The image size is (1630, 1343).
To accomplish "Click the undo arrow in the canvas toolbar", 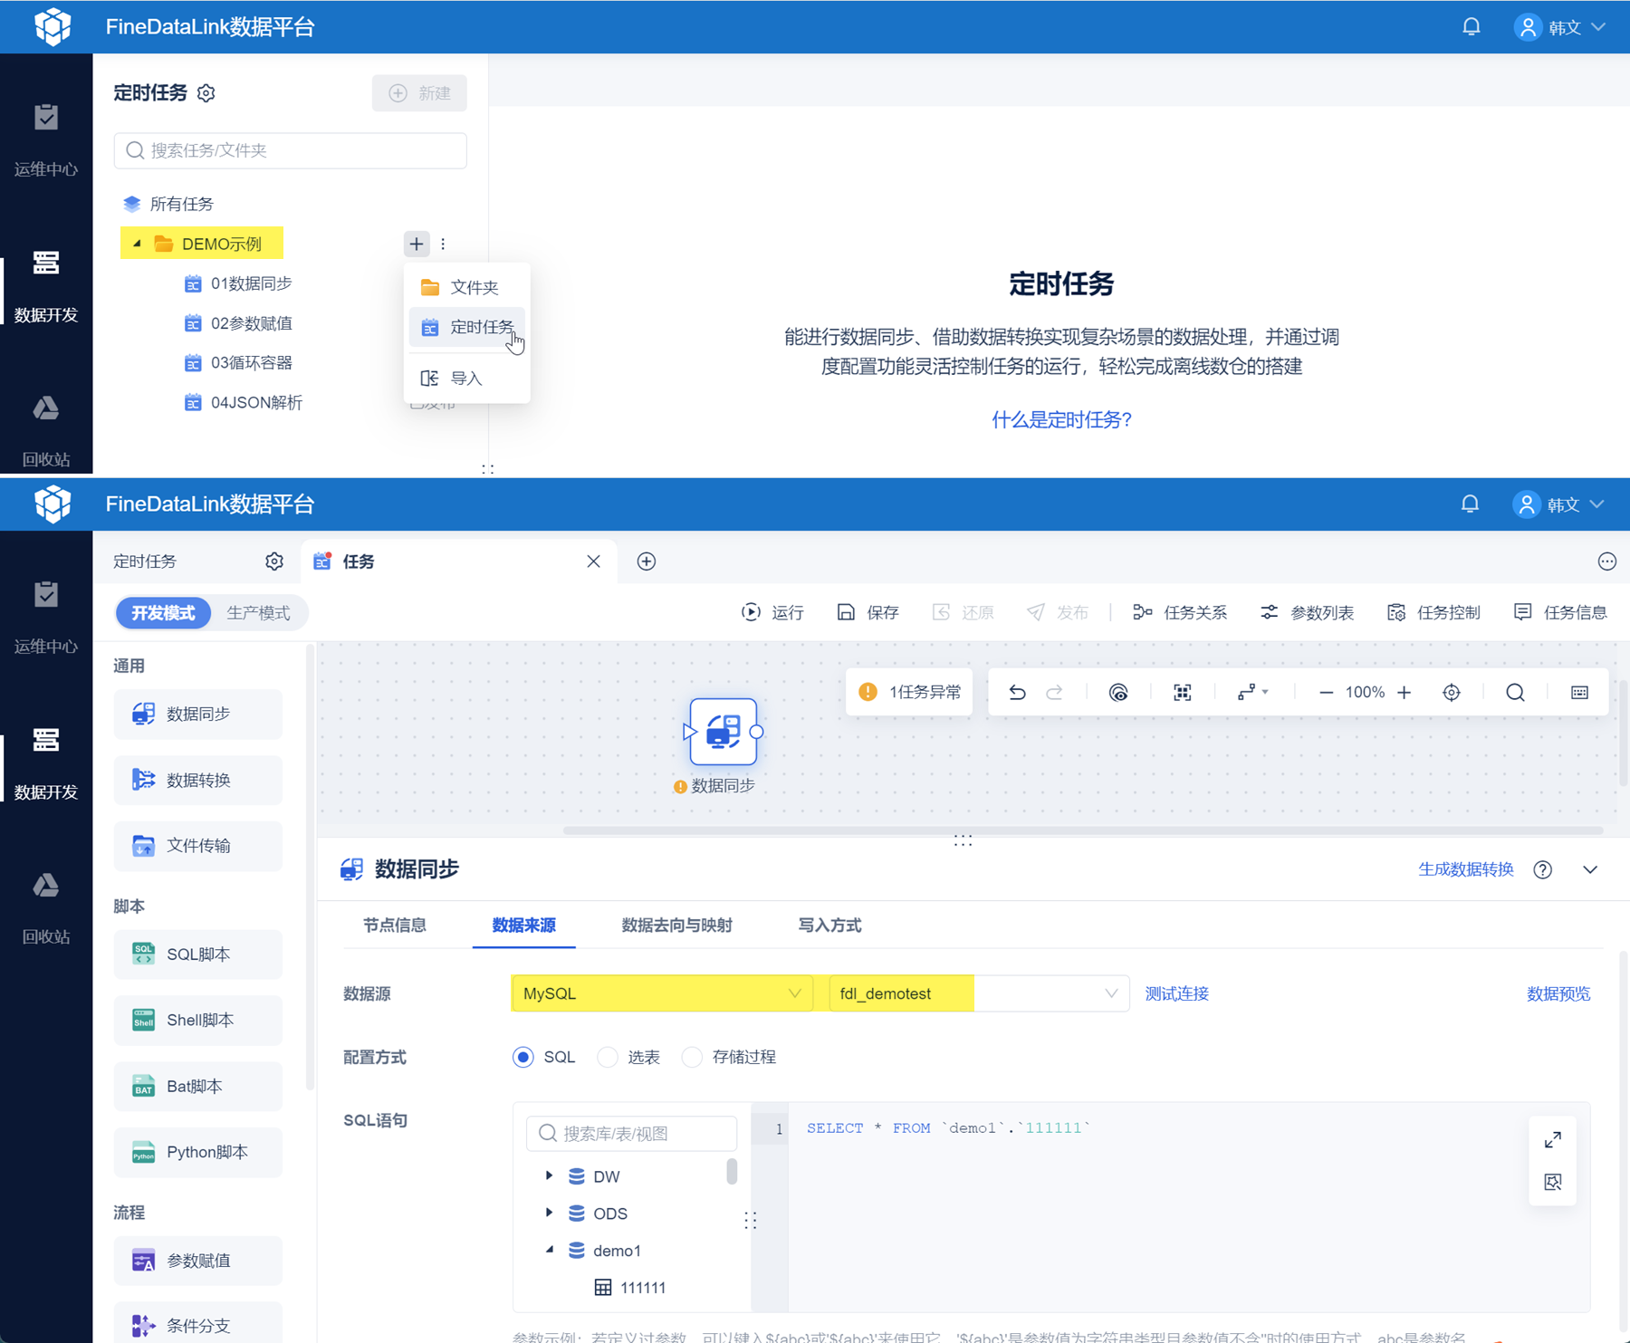I will pos(1017,693).
